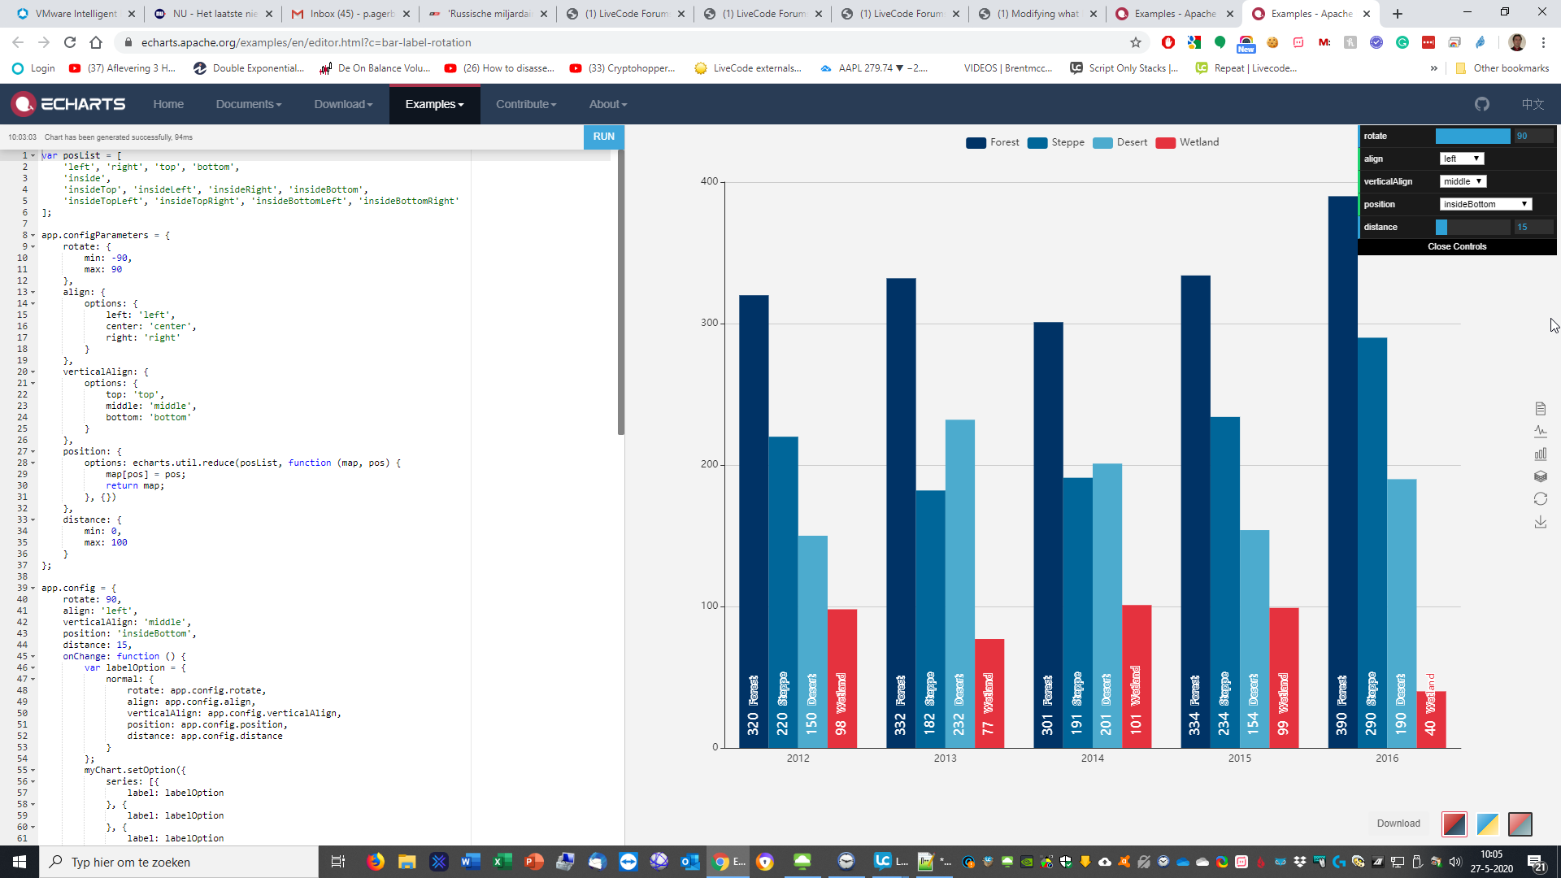Click Close Controls button
This screenshot has height=878, width=1561.
1456,246
